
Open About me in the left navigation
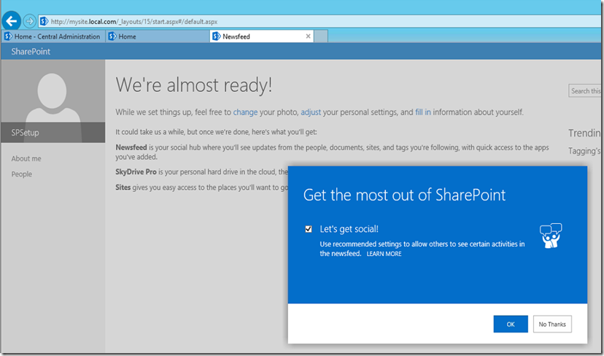point(26,158)
